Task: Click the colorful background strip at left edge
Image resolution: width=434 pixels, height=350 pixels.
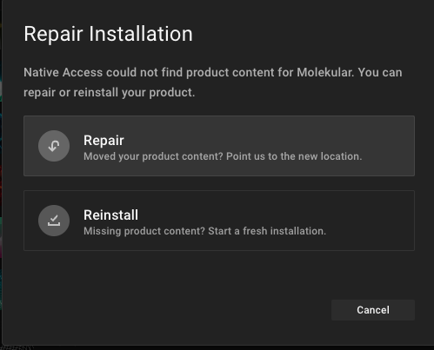Action: coord(1,174)
